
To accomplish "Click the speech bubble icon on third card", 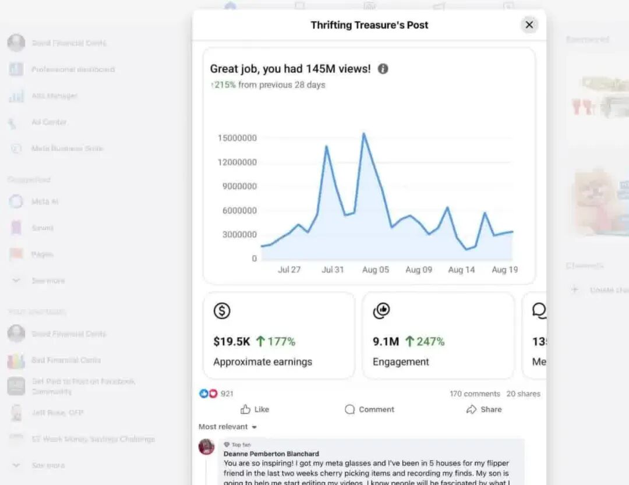I will 539,310.
